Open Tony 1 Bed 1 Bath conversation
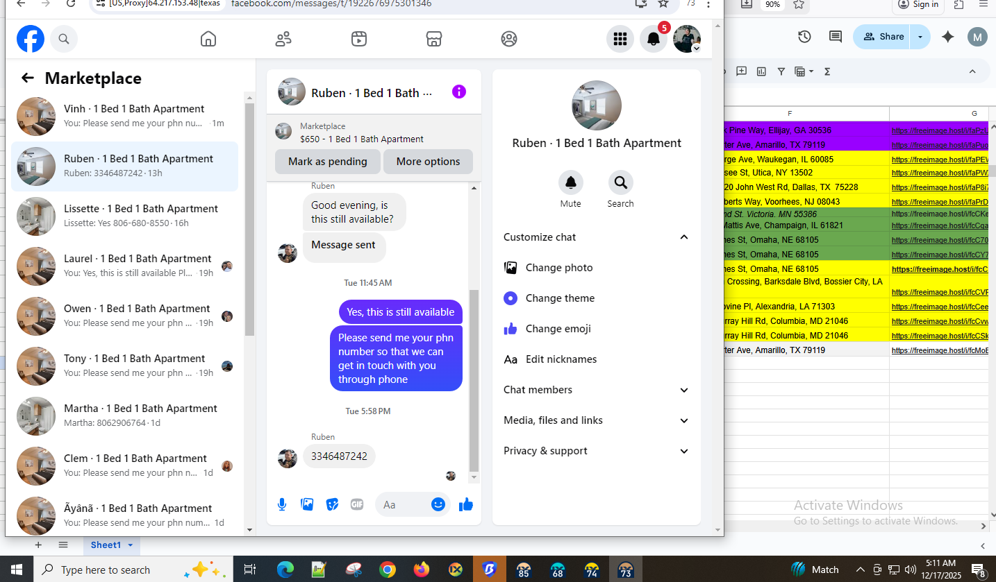 pos(125,366)
